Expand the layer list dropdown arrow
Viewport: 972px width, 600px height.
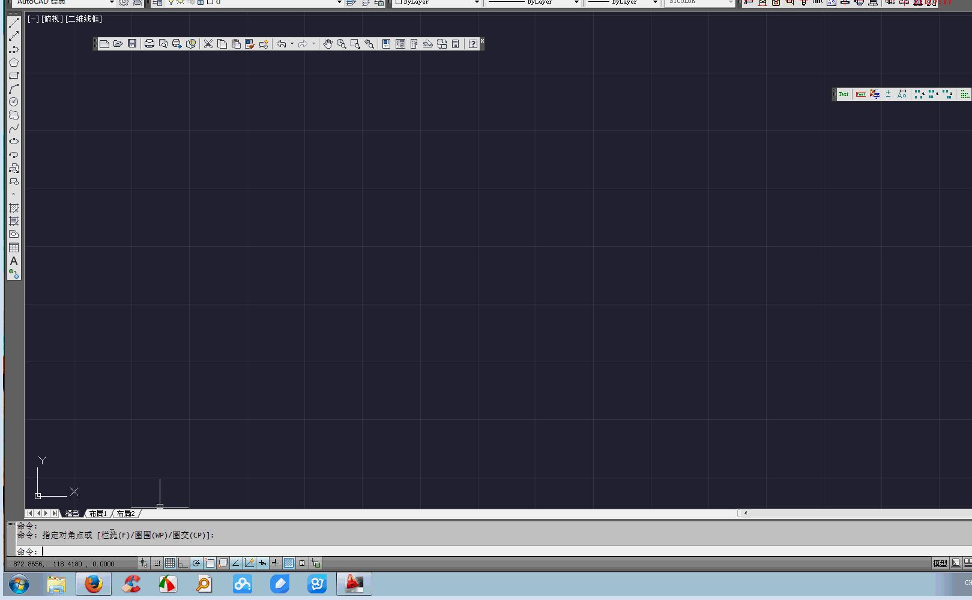point(339,2)
